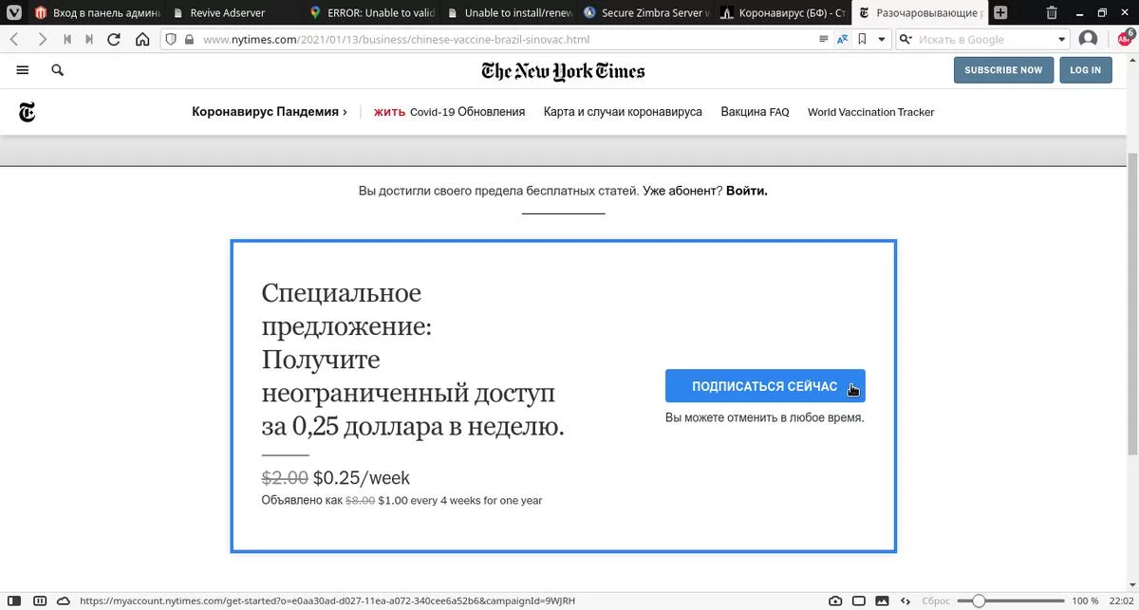Click the translate page icon in address bar
This screenshot has width=1139, height=610.
pyautogui.click(x=842, y=40)
